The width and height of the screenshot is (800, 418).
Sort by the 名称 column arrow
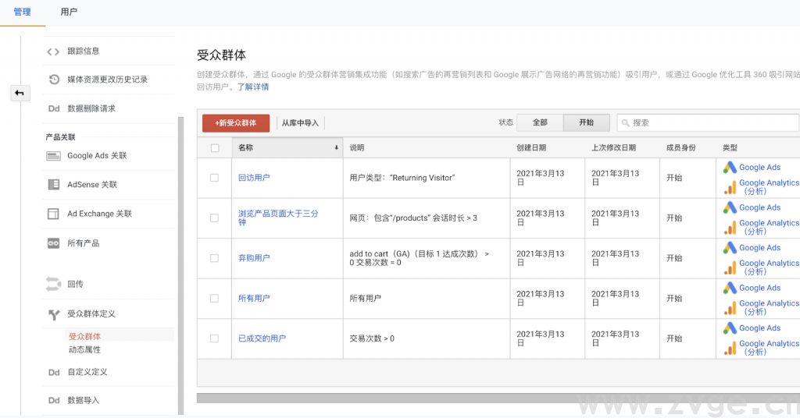point(336,147)
